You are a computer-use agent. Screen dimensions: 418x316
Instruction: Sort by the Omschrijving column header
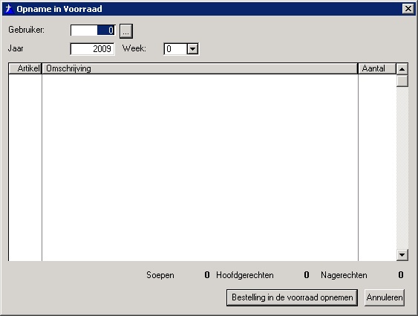[x=200, y=68]
